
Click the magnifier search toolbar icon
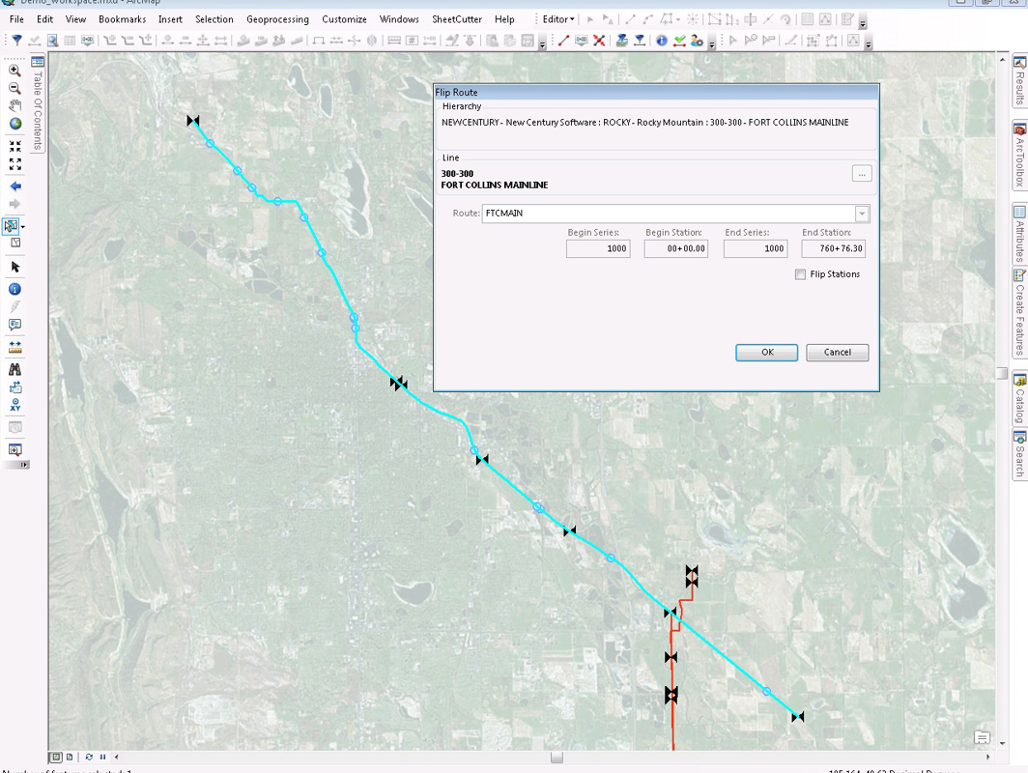[52, 41]
